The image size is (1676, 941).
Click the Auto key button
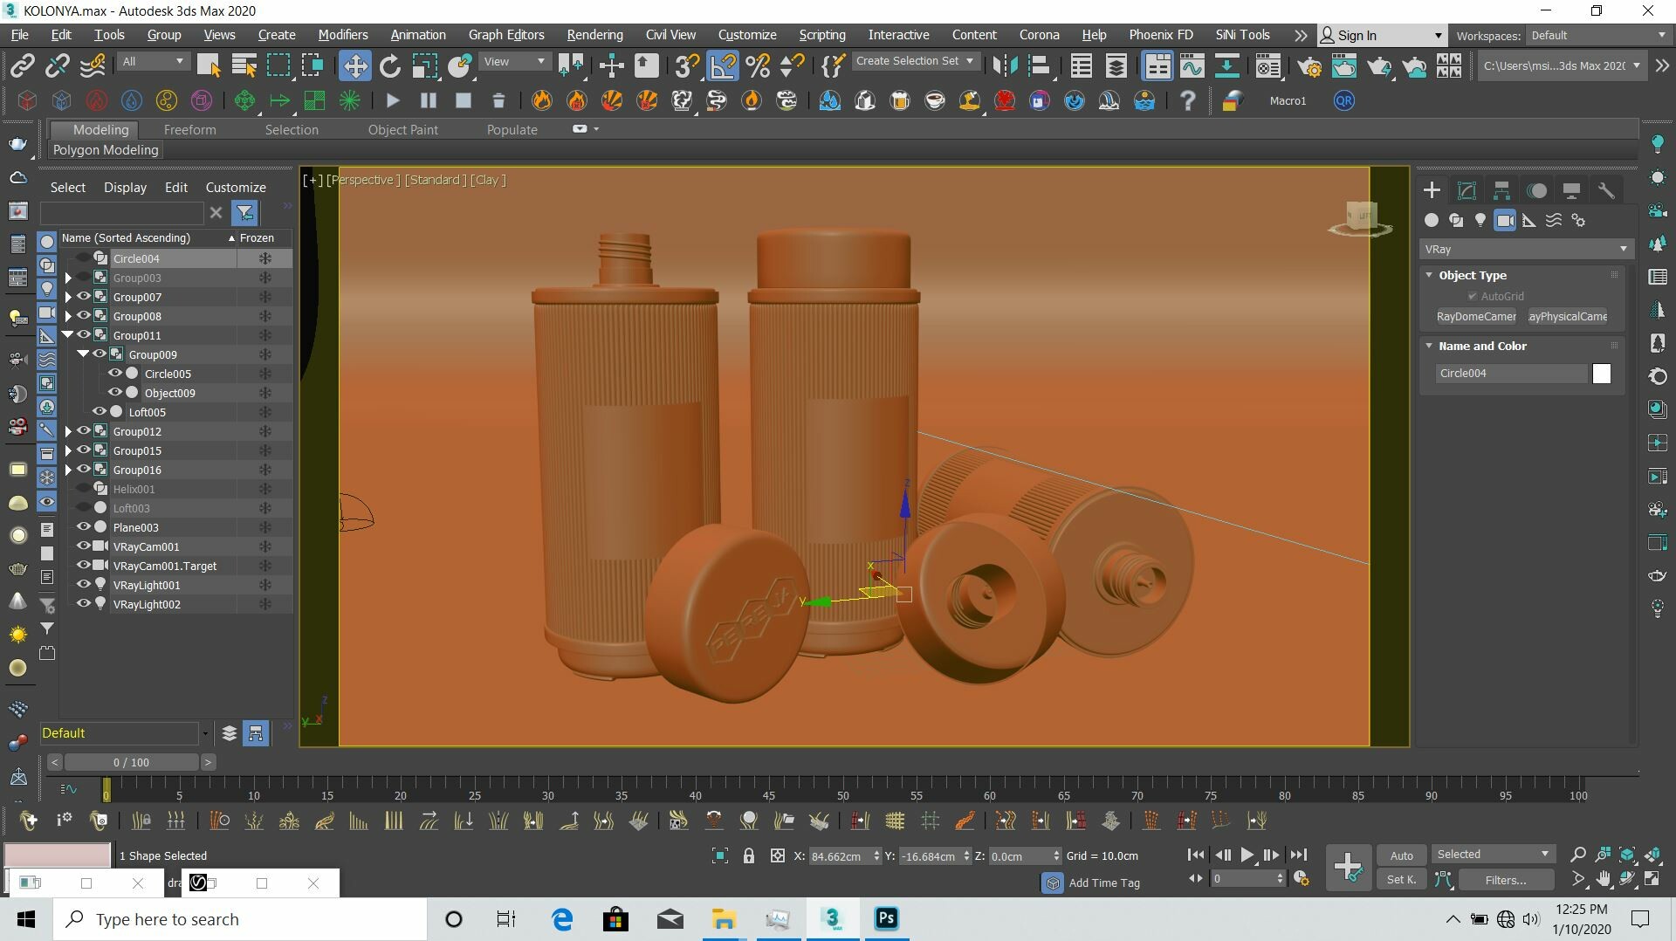tap(1401, 855)
